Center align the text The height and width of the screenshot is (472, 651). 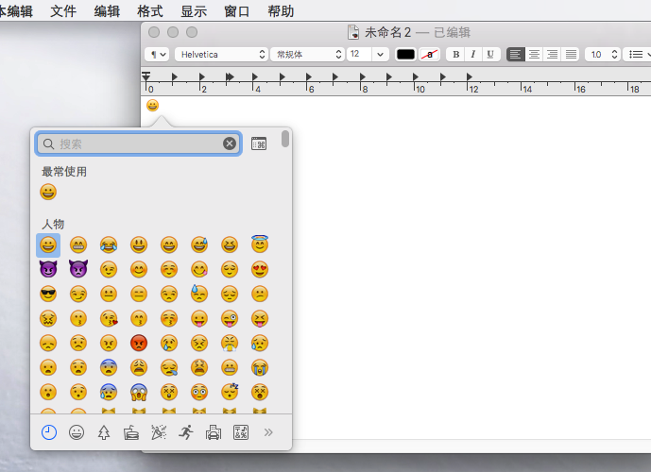pos(534,55)
